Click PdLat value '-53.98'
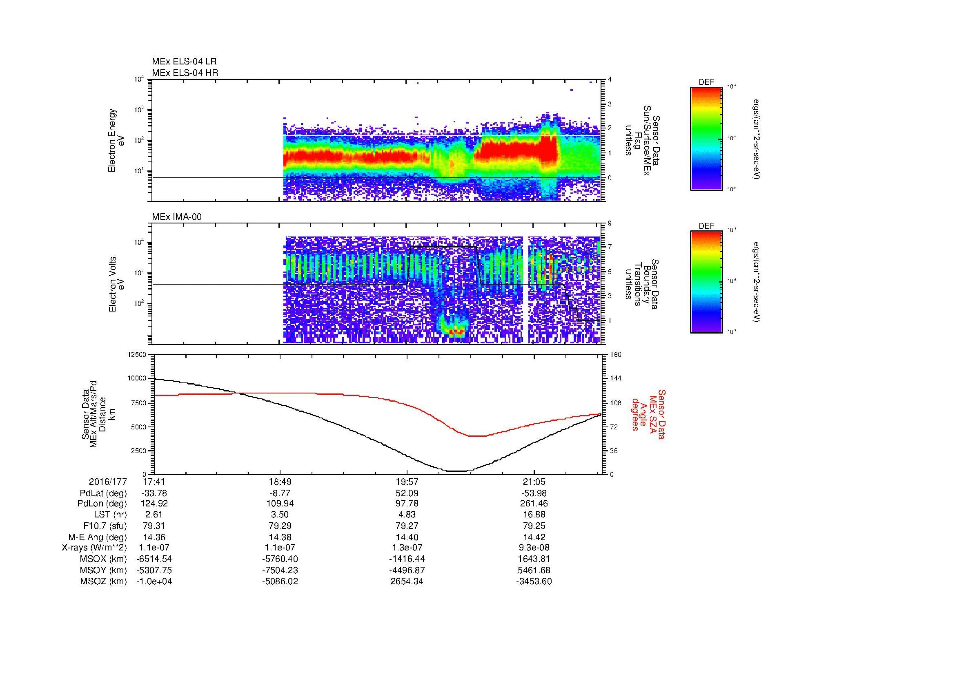The height and width of the screenshot is (674, 955). pyautogui.click(x=534, y=493)
